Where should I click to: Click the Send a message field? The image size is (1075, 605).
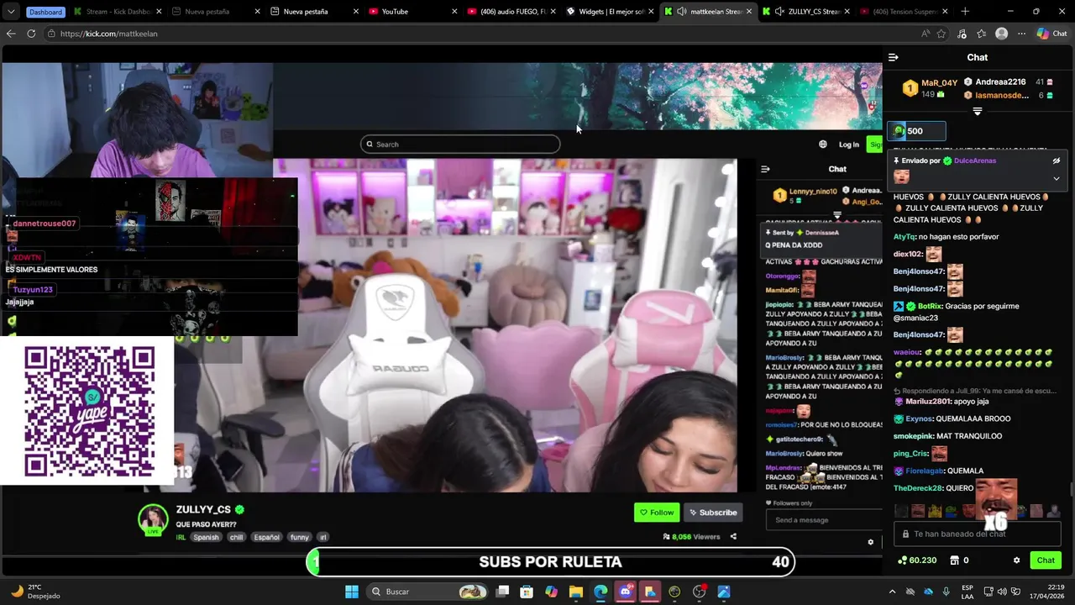click(823, 520)
